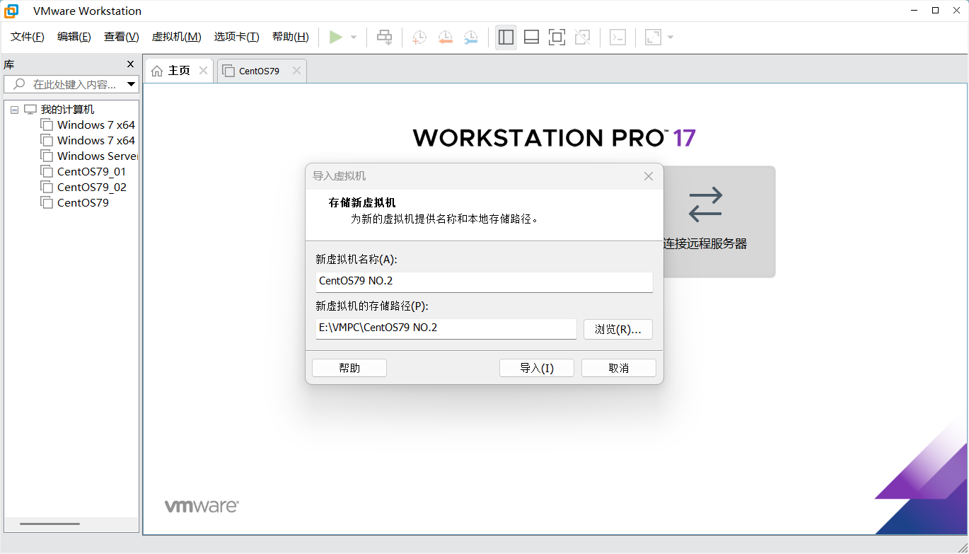Screen dimensions: 969x554
Task: Click the 浏览(R)... button
Action: coord(617,330)
